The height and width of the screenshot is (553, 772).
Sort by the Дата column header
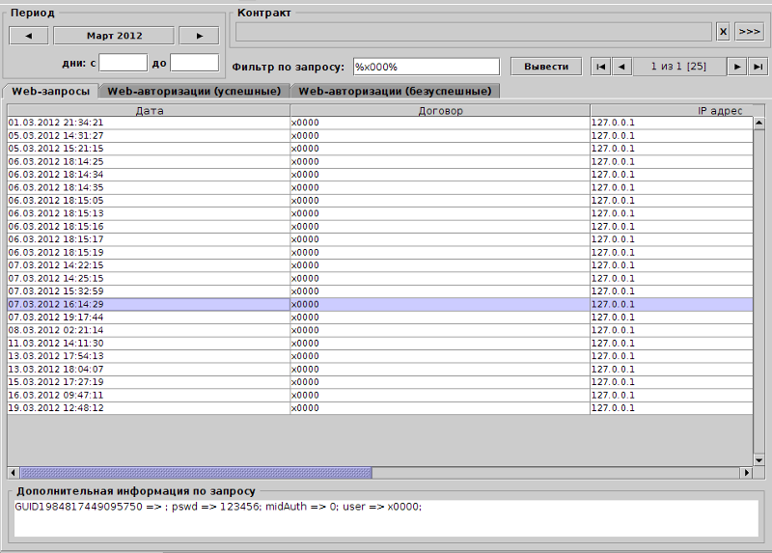coord(149,111)
